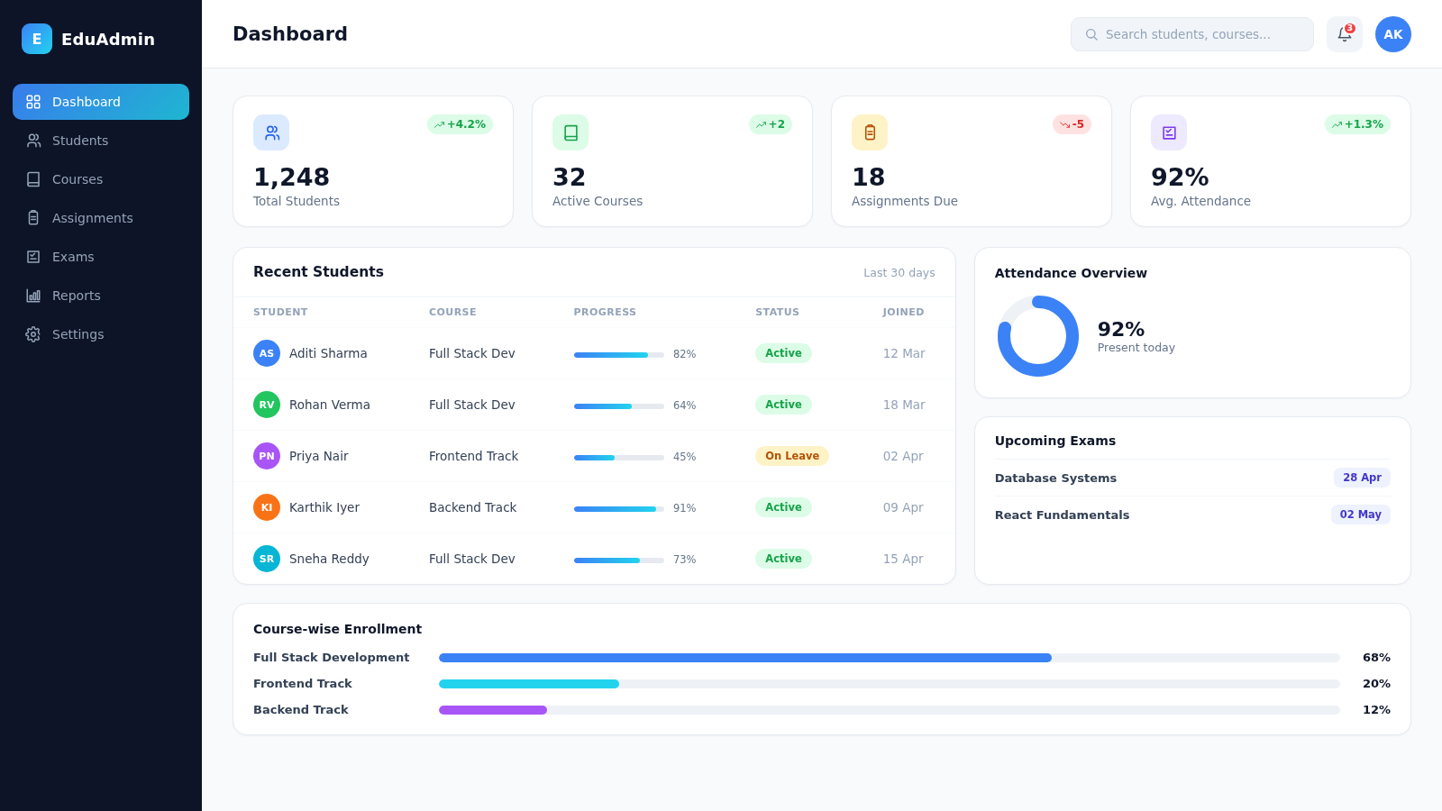Open the Students menu item
Viewport: 1442px width, 811px height.
pos(101,141)
